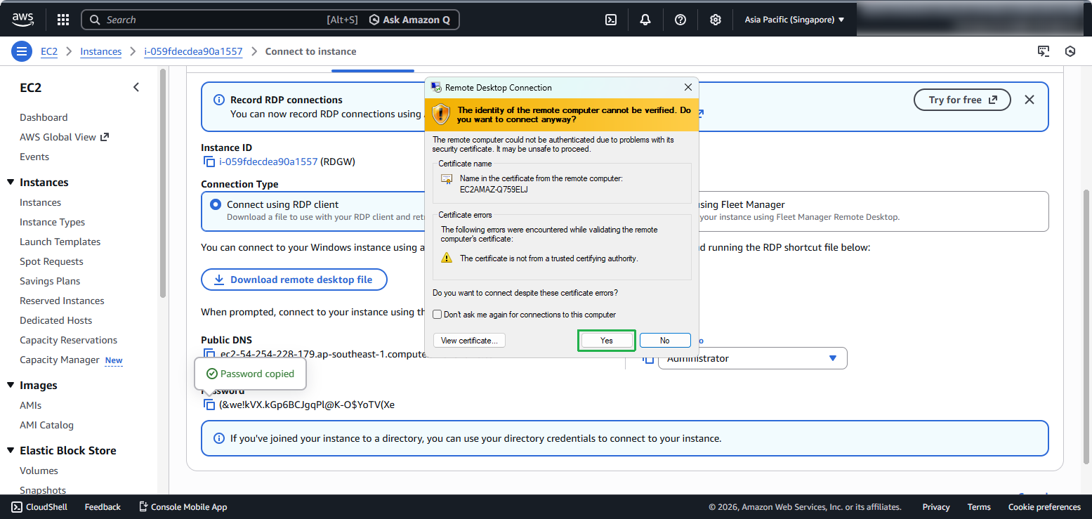The height and width of the screenshot is (519, 1092).
Task: Collapse the Elastic Block Store section
Action: point(11,451)
